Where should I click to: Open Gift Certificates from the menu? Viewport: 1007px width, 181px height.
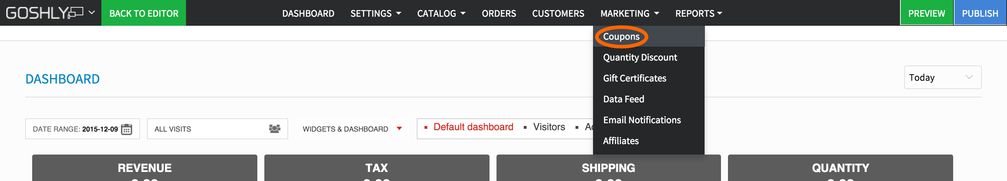coord(635,78)
